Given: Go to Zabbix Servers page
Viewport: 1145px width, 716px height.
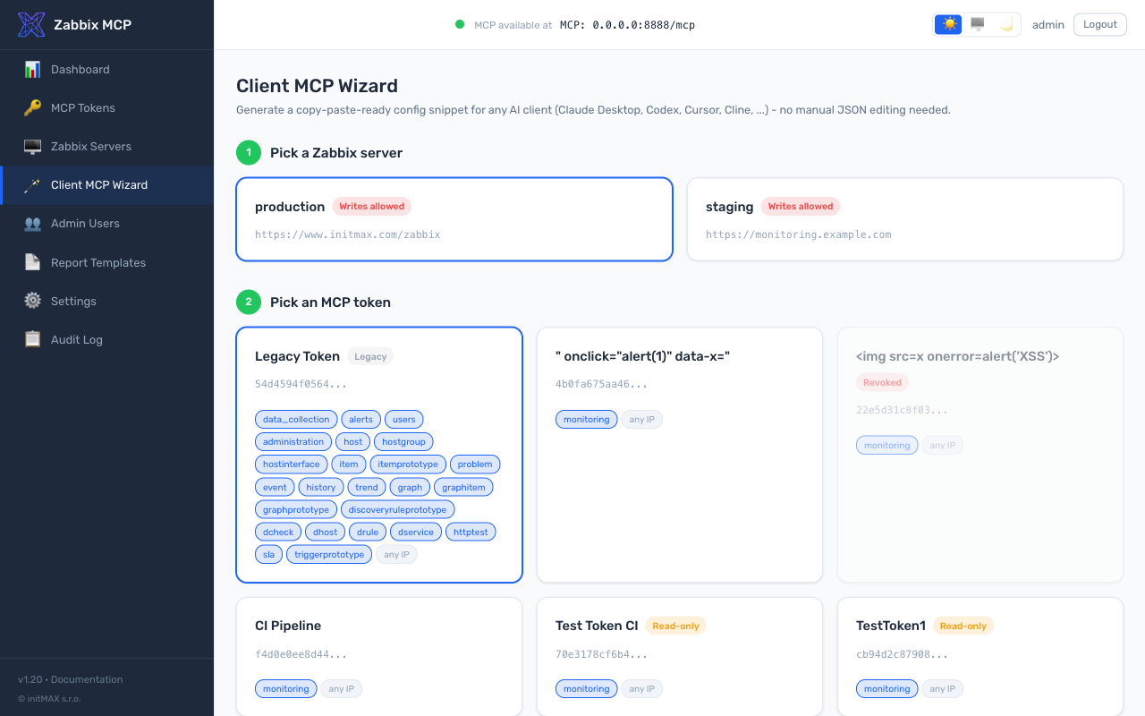Looking at the screenshot, I should coord(106,146).
